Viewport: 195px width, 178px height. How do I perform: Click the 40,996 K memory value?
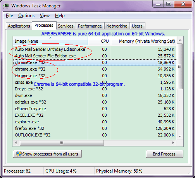pyautogui.click(x=166, y=122)
